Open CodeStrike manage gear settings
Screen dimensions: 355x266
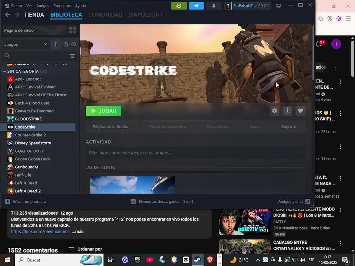pos(274,111)
